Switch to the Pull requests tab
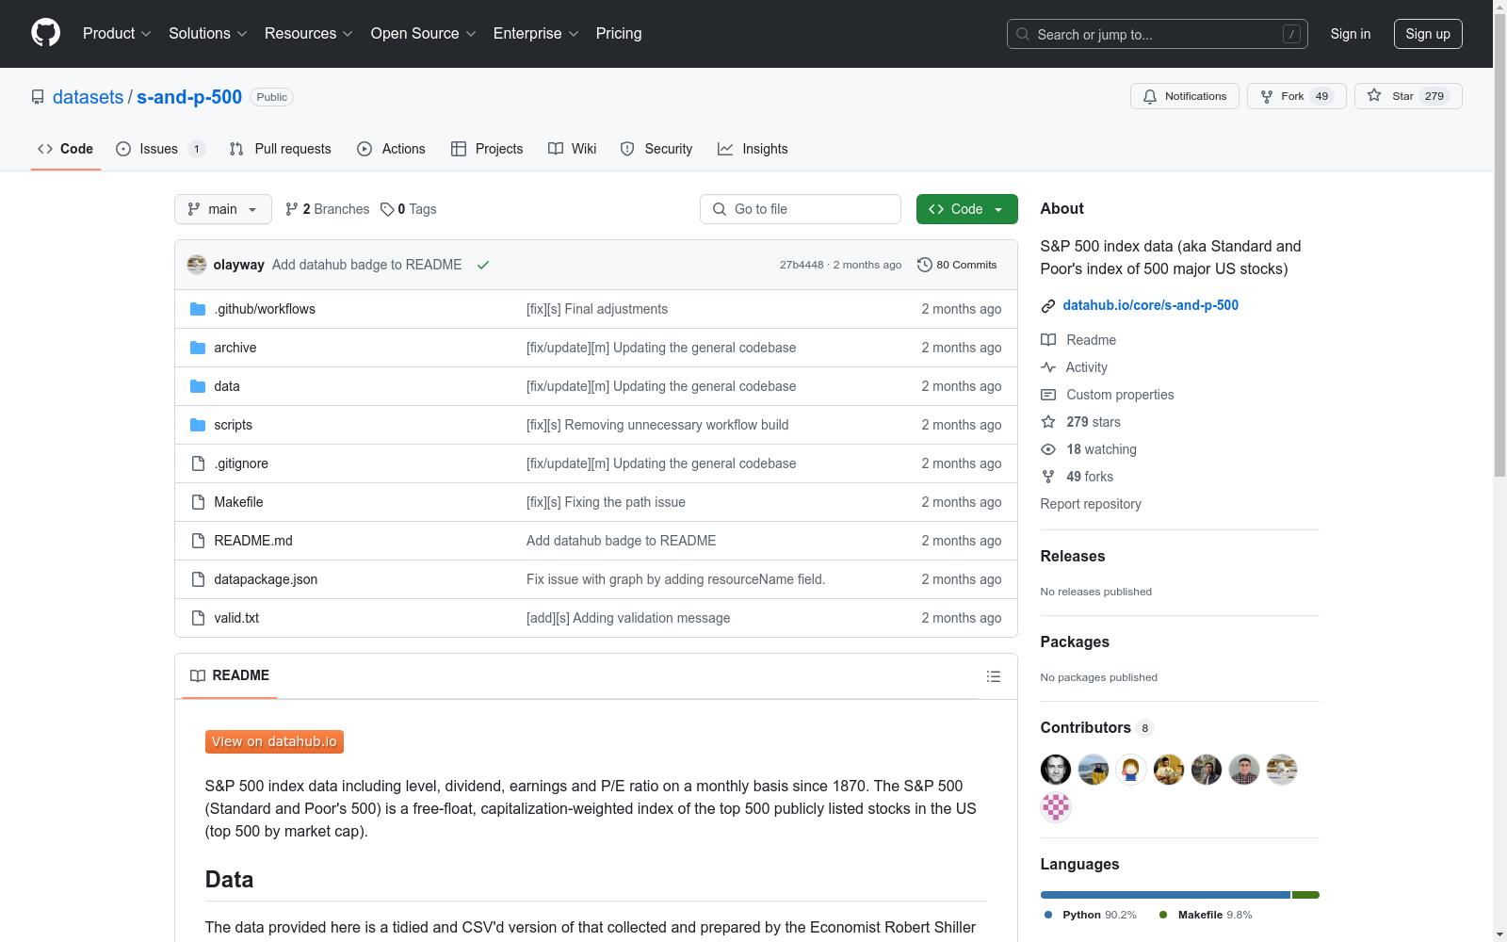This screenshot has height=942, width=1507. 281,149
